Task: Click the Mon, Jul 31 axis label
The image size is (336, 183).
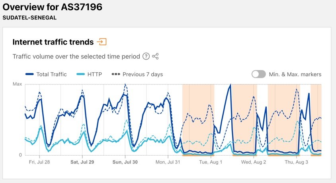Action: [x=168, y=162]
